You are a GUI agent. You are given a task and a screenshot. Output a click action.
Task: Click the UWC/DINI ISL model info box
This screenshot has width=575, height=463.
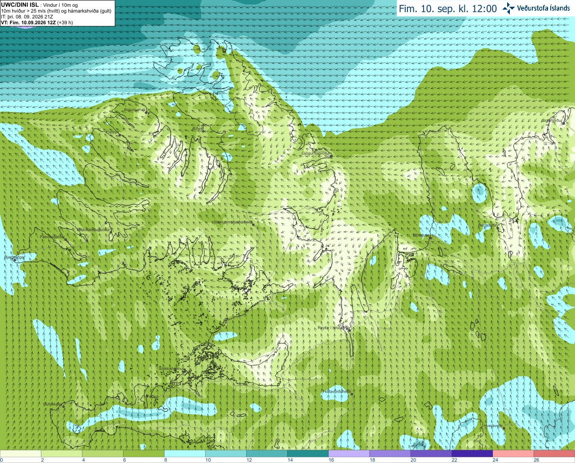click(57, 13)
